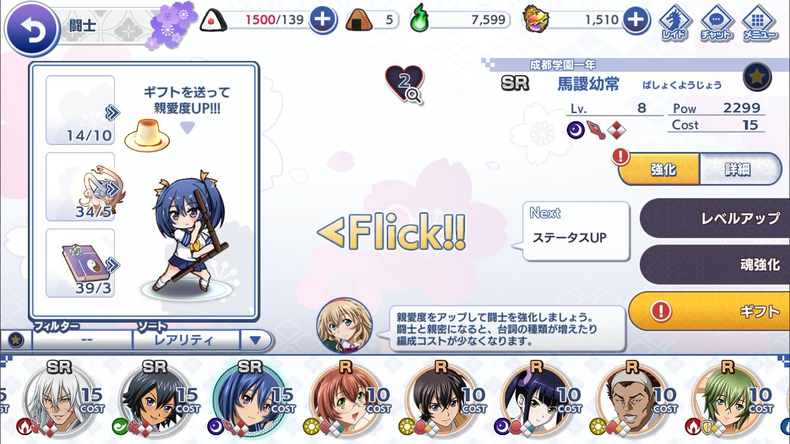Select the pudding gift icon

tap(147, 133)
